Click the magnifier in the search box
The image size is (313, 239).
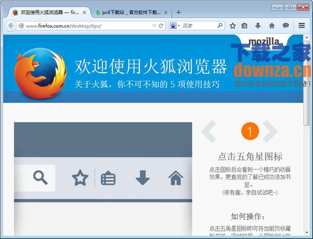click(x=220, y=26)
